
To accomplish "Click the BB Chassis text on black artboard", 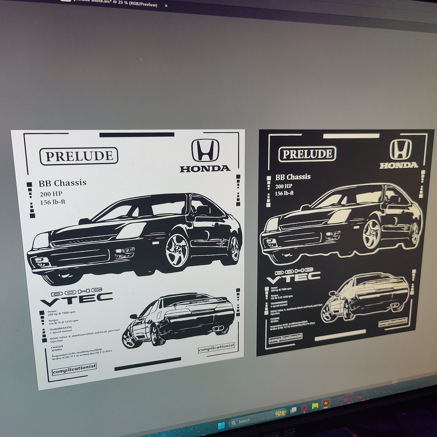I will pyautogui.click(x=293, y=177).
